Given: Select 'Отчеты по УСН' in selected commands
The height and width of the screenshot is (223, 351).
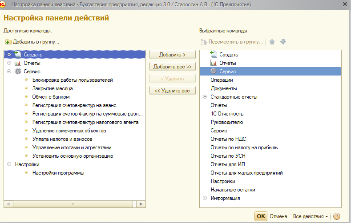Looking at the screenshot, I should click(228, 156).
